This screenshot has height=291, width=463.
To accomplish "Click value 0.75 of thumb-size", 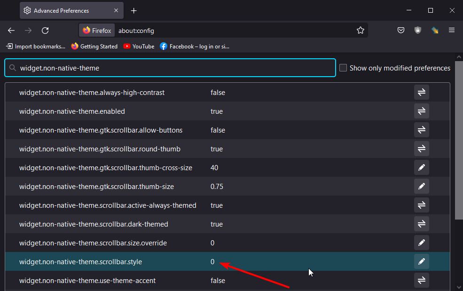I will point(217,187).
